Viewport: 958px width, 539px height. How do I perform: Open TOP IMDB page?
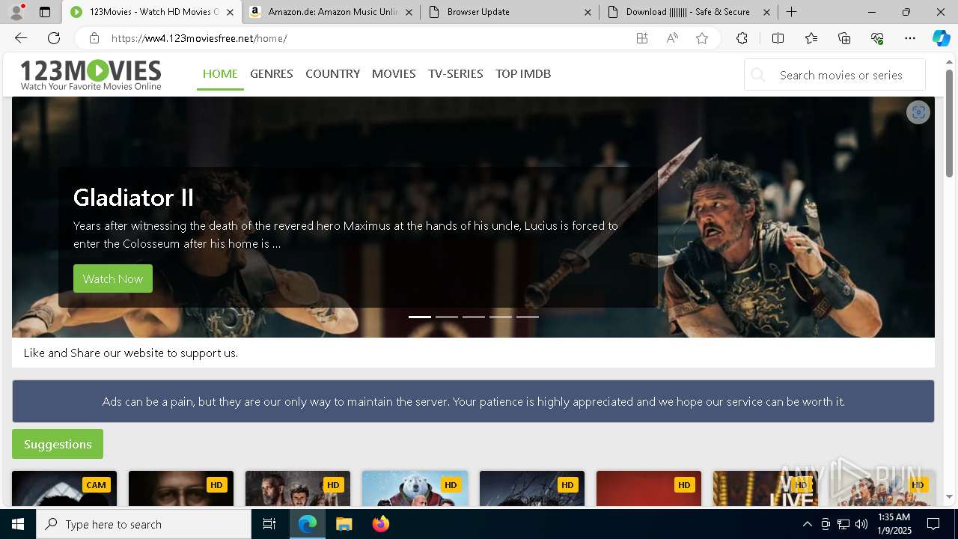[x=523, y=73]
